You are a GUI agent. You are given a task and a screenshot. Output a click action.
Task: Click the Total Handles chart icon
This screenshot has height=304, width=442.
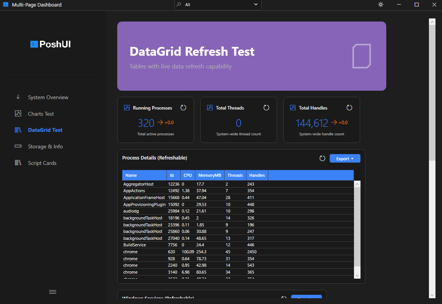[x=293, y=108]
